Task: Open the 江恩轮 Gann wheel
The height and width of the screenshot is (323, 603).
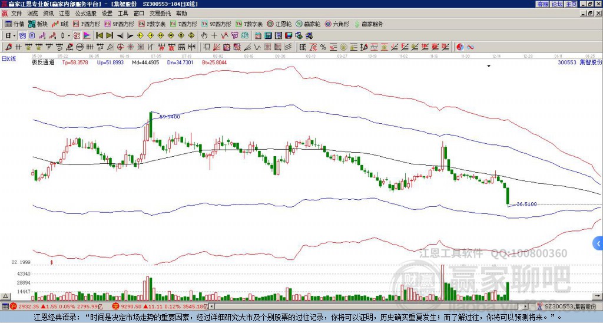Action: tap(280, 24)
